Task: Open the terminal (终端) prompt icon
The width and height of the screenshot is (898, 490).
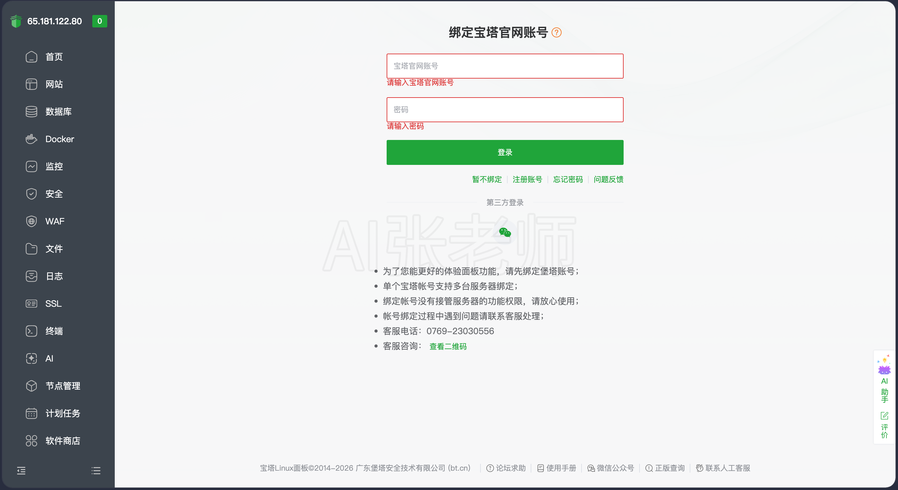Action: pos(31,331)
